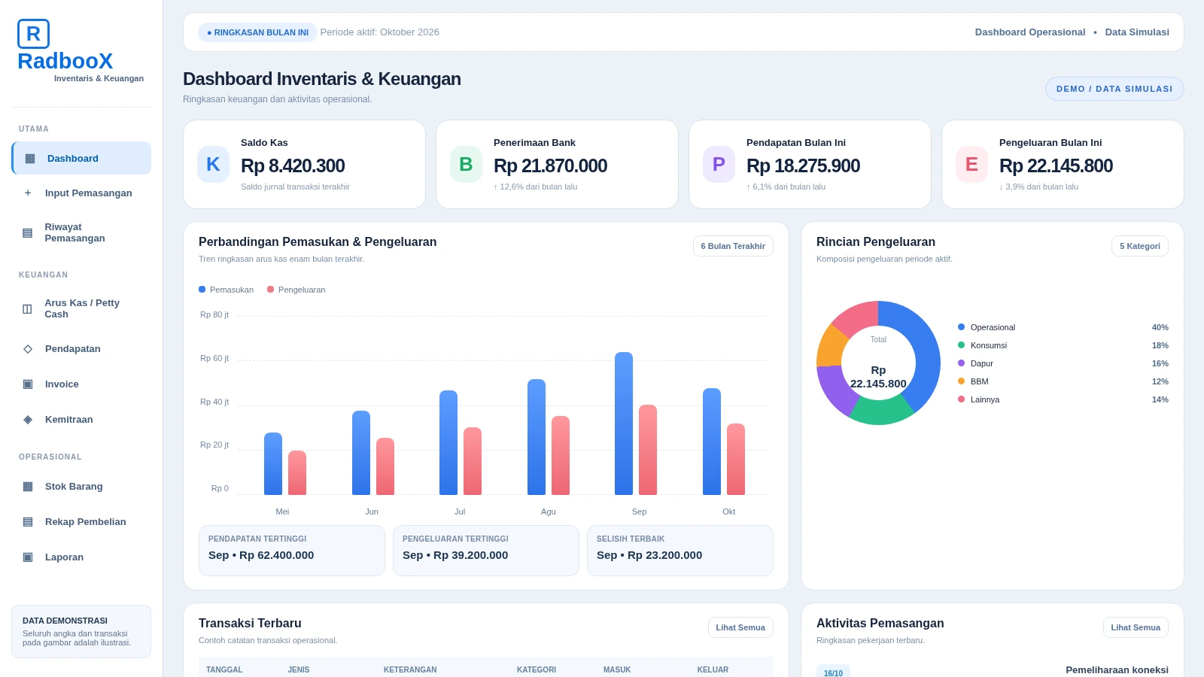The height and width of the screenshot is (677, 1204).
Task: Click the Data Demonstrasi notice box
Action: [x=81, y=632]
